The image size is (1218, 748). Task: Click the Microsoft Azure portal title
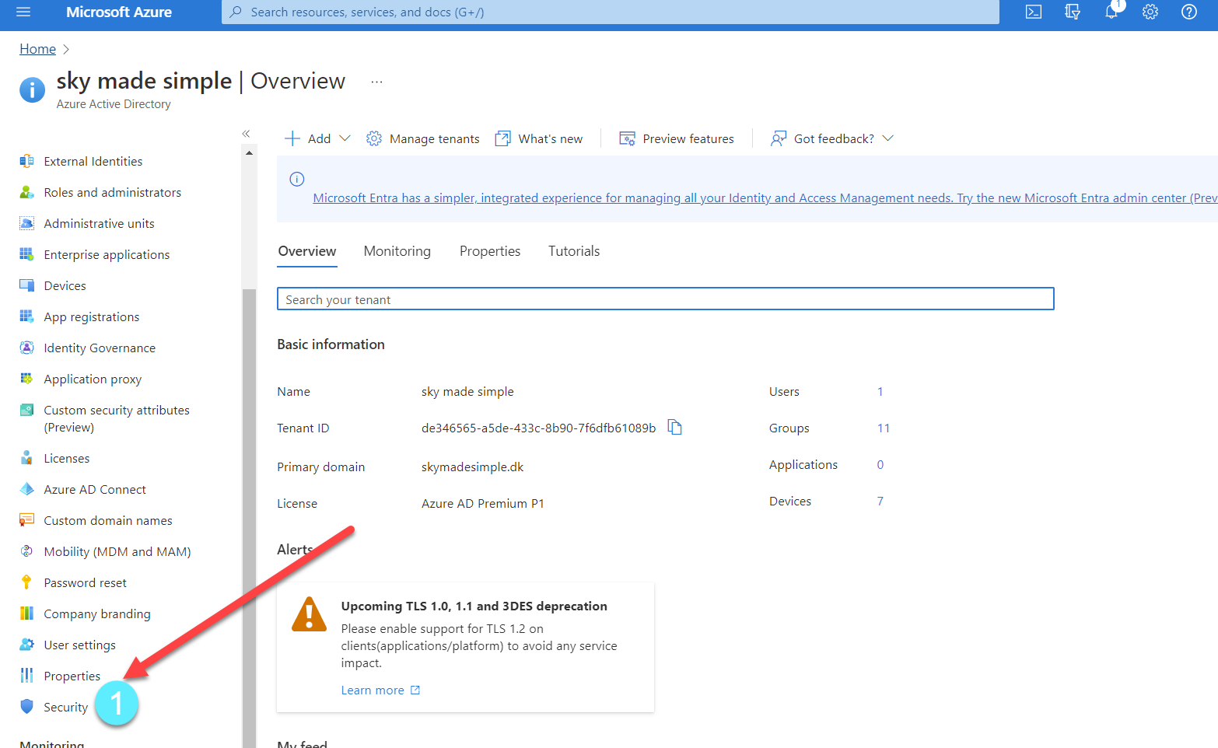[x=119, y=12]
